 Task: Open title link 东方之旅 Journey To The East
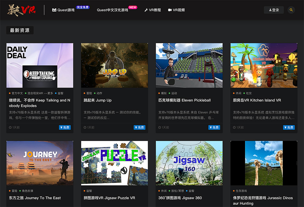pos(35,198)
